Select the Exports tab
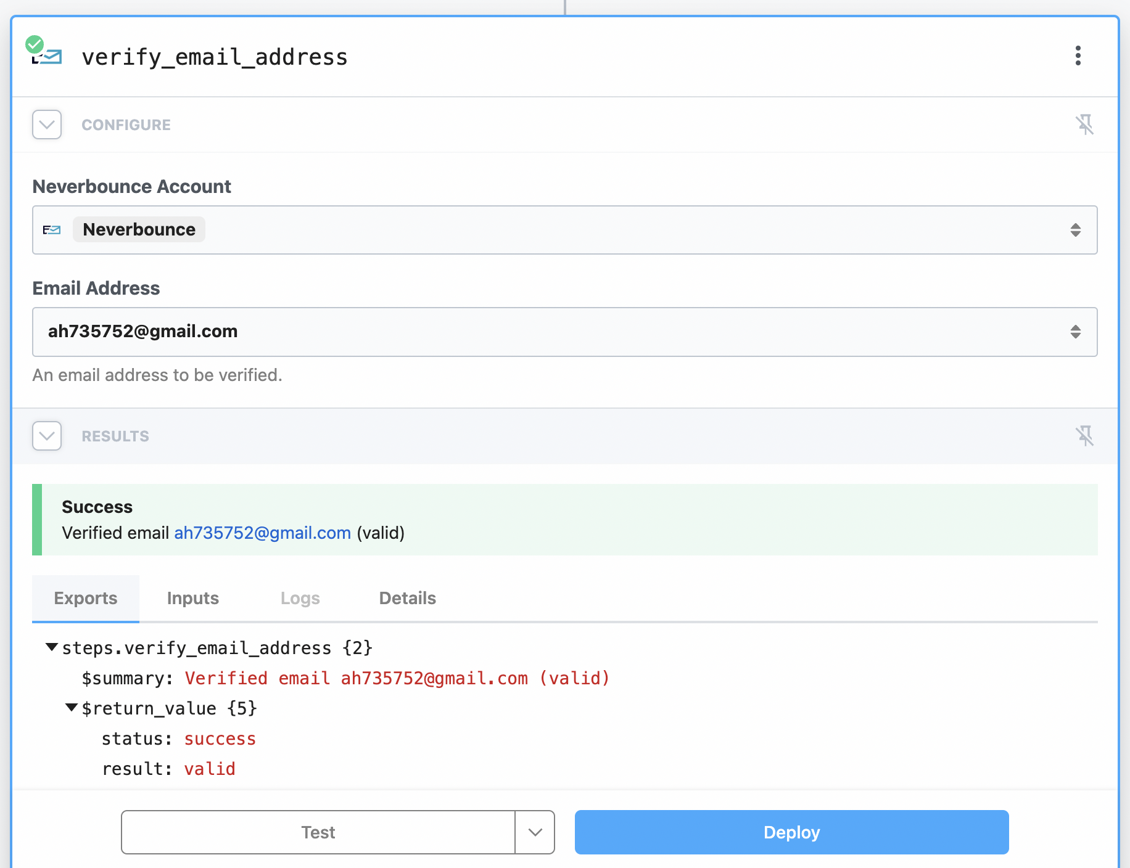1130x868 pixels. pos(85,598)
